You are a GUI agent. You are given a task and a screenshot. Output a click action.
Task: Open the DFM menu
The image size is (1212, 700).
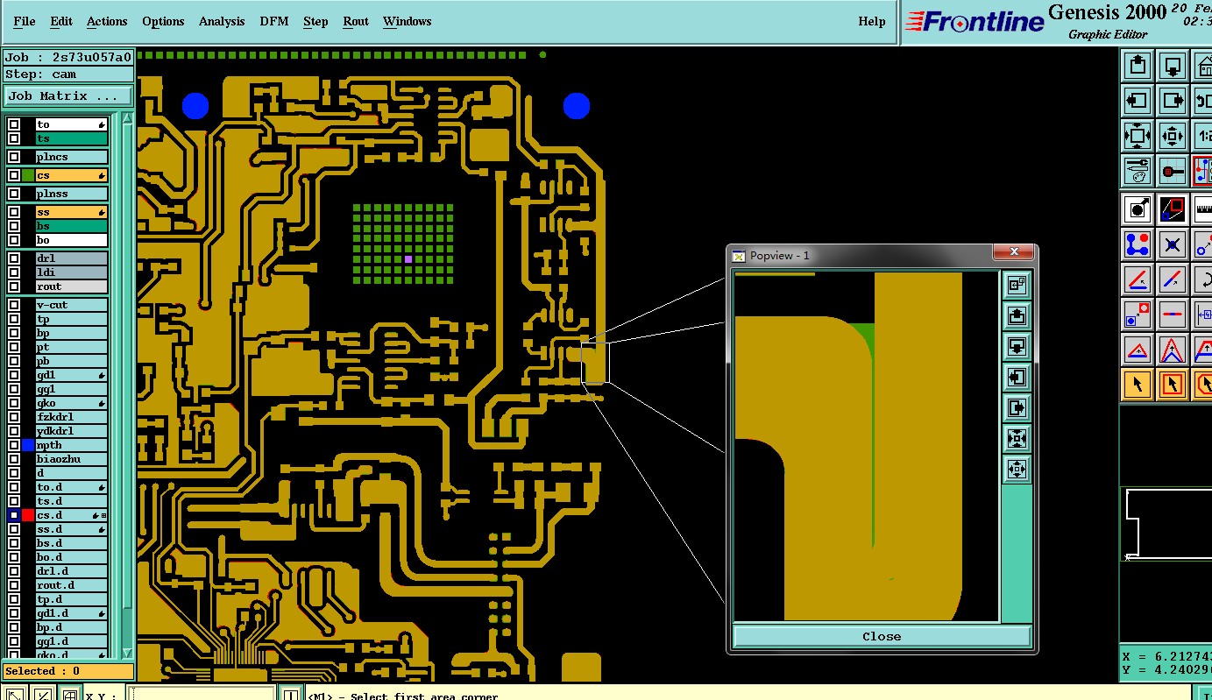click(x=274, y=21)
